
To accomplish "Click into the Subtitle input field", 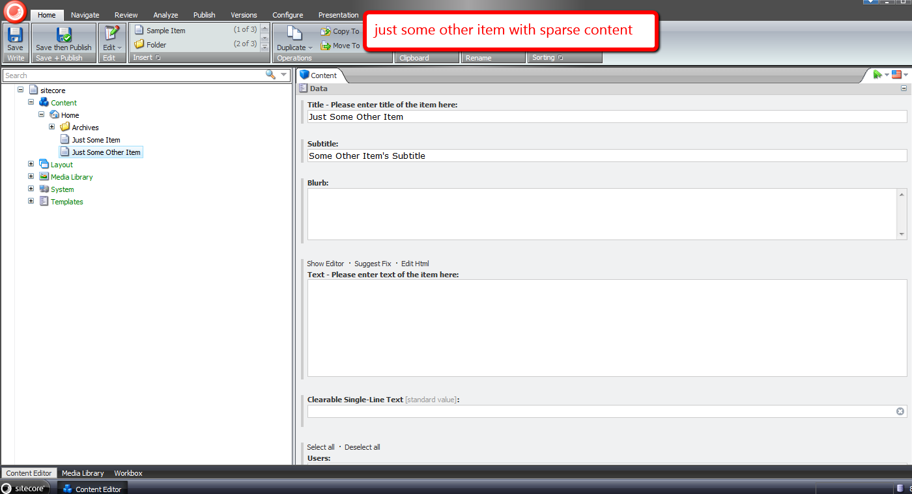I will (606, 156).
